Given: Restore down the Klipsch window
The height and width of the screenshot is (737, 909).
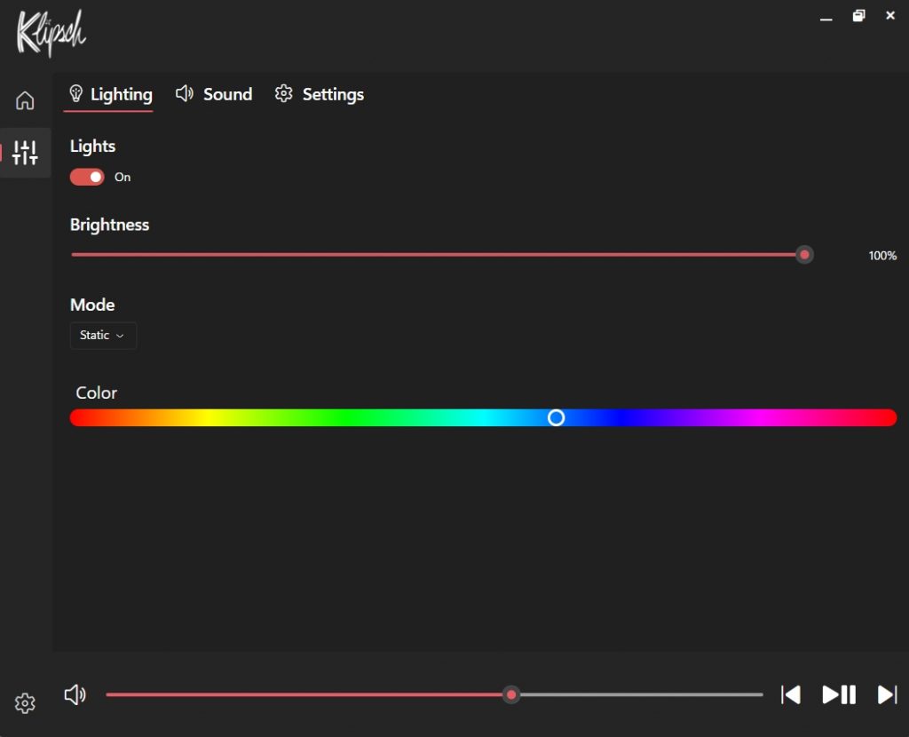Looking at the screenshot, I should pos(858,16).
